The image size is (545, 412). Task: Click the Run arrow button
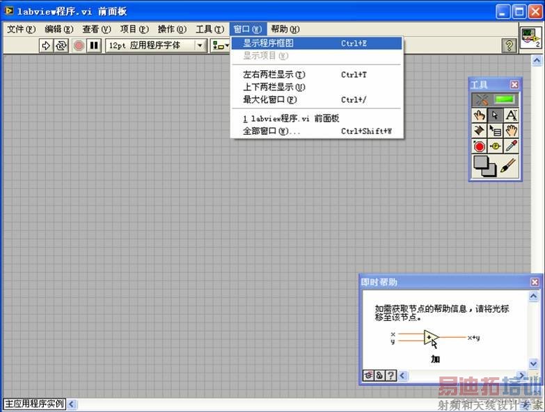(46, 45)
